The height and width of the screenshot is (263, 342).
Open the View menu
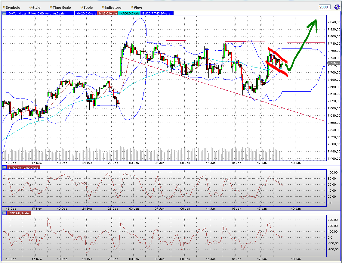coord(136,8)
